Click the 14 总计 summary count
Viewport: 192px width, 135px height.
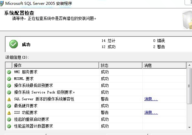(108, 41)
